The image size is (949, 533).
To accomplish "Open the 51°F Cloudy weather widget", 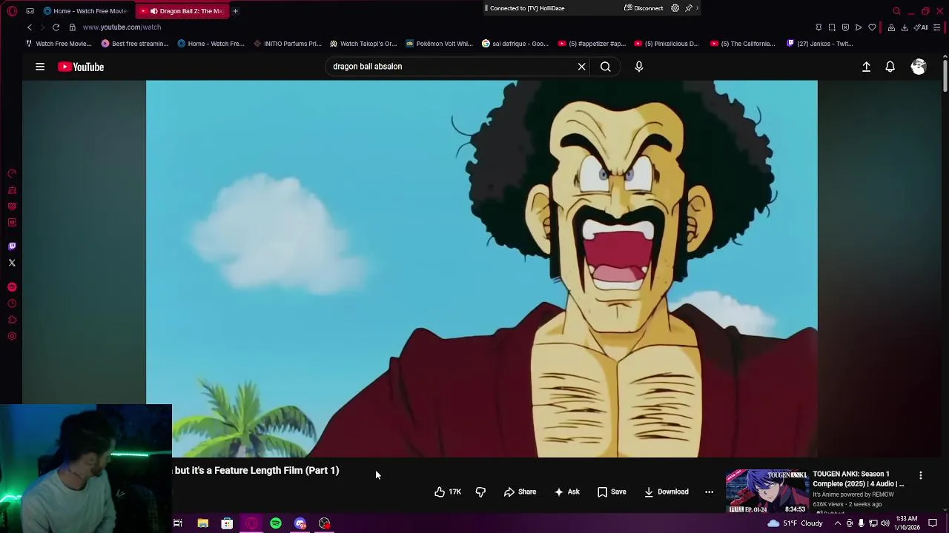I will [x=796, y=523].
